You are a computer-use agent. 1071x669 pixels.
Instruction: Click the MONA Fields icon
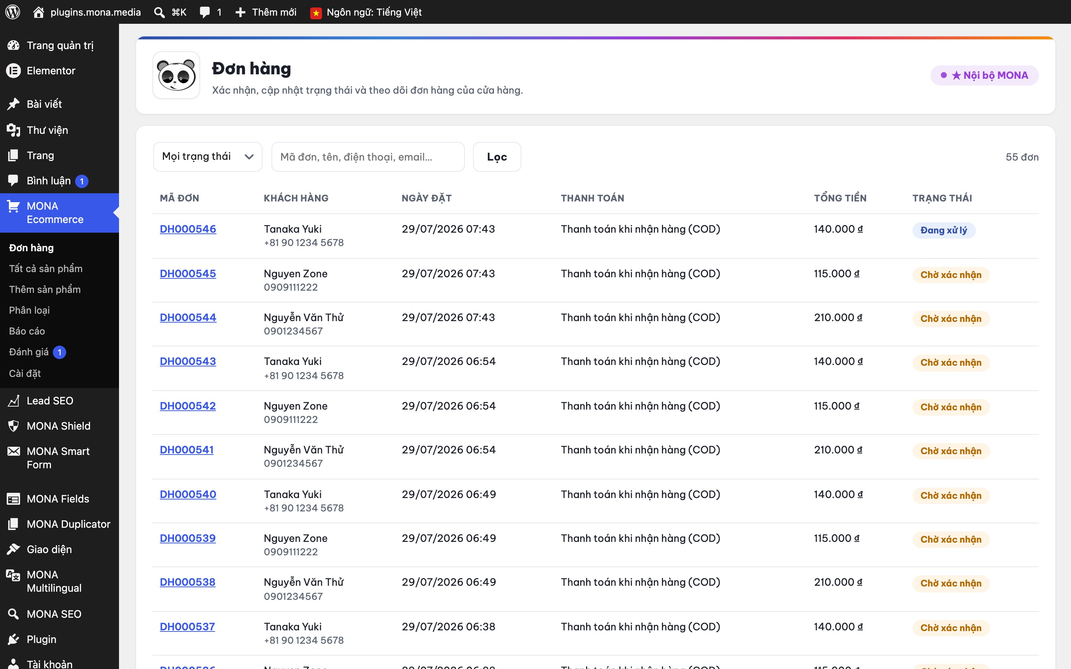click(x=13, y=499)
